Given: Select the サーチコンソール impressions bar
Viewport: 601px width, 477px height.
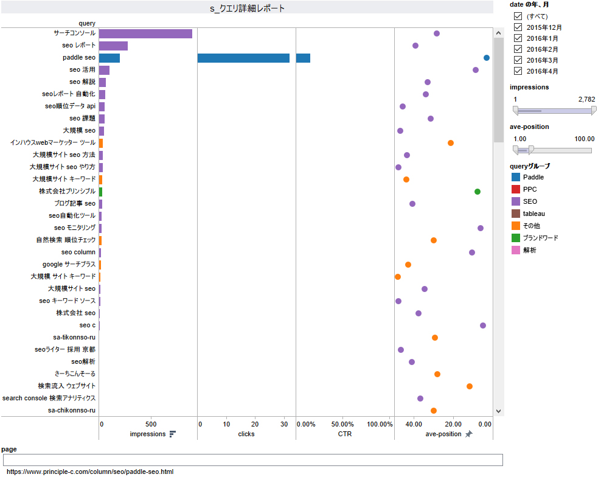Looking at the screenshot, I should (145, 33).
